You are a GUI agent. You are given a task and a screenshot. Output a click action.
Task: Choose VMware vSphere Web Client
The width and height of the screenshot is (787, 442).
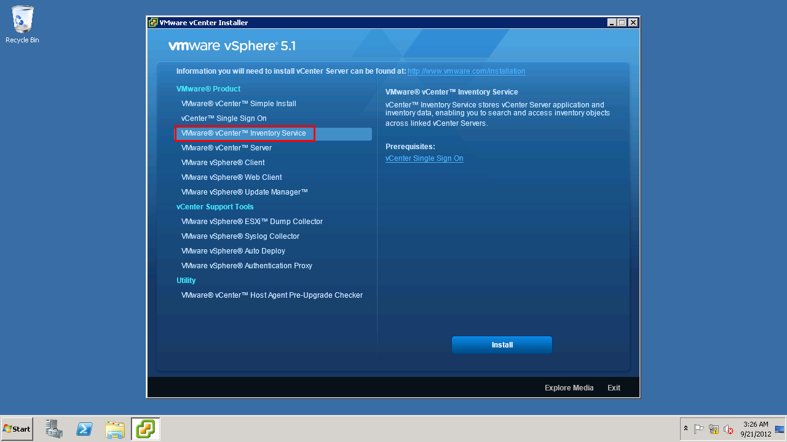231,177
